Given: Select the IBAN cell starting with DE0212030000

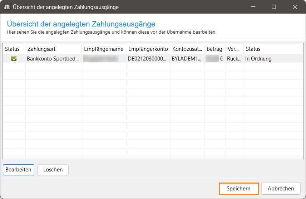Looking at the screenshot, I should pyautogui.click(x=147, y=59).
